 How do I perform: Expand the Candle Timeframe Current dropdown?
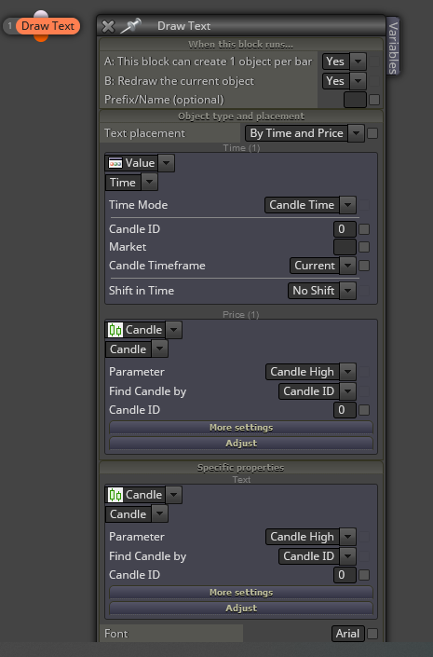[323, 266]
